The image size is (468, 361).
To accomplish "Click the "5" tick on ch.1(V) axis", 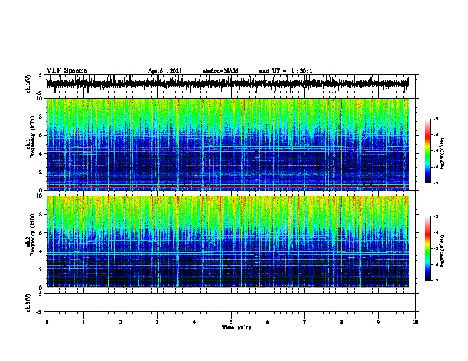I will 41,75.
